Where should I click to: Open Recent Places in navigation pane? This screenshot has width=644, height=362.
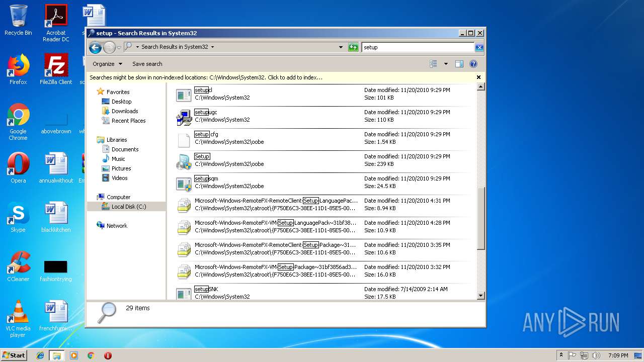pos(128,121)
